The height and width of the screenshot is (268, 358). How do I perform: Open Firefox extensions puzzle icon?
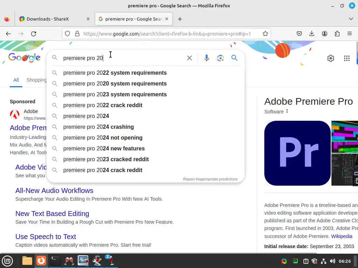pyautogui.click(x=337, y=34)
